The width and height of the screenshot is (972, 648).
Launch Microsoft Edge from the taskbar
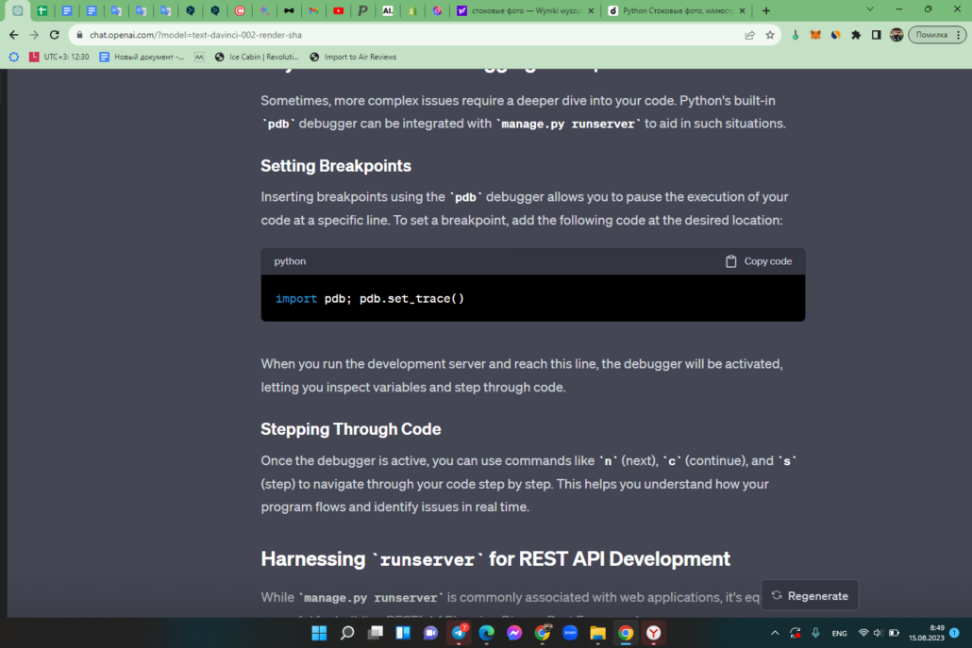click(x=487, y=633)
